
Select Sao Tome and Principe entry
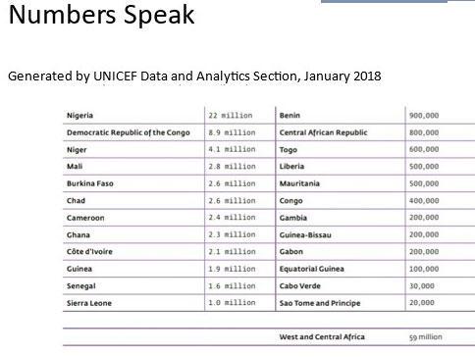click(x=320, y=303)
